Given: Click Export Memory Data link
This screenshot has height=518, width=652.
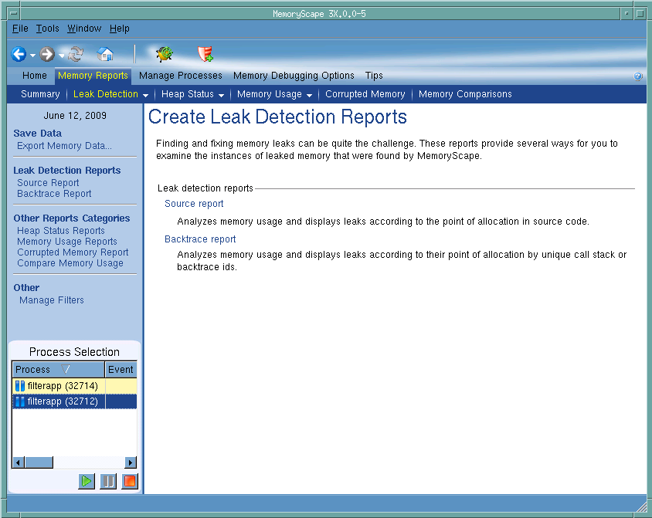Looking at the screenshot, I should tap(64, 146).
